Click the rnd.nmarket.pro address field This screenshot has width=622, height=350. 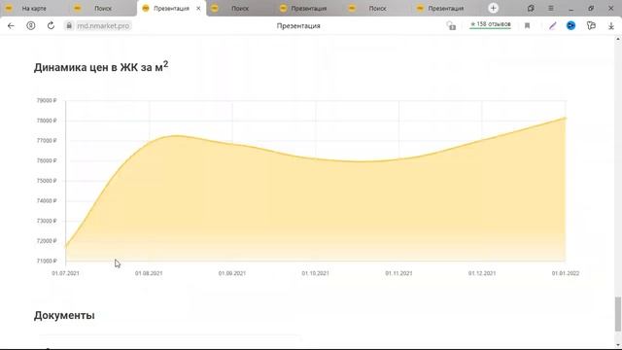[x=103, y=26]
